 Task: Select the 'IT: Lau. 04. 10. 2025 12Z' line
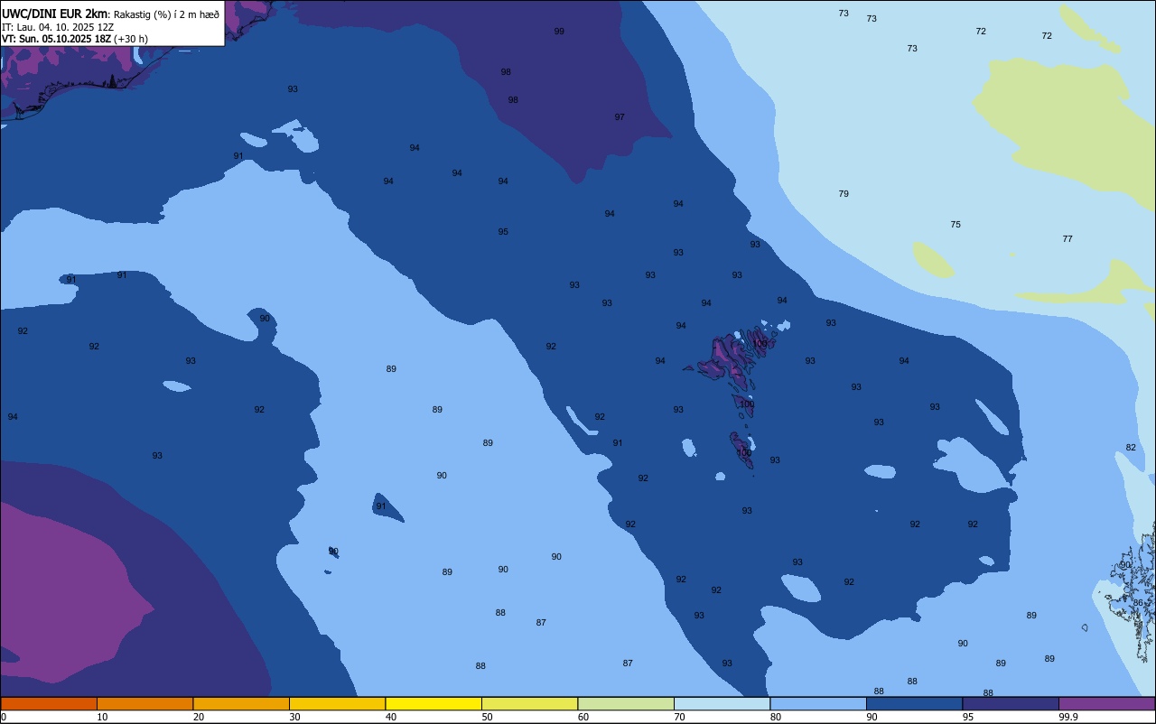[x=58, y=27]
